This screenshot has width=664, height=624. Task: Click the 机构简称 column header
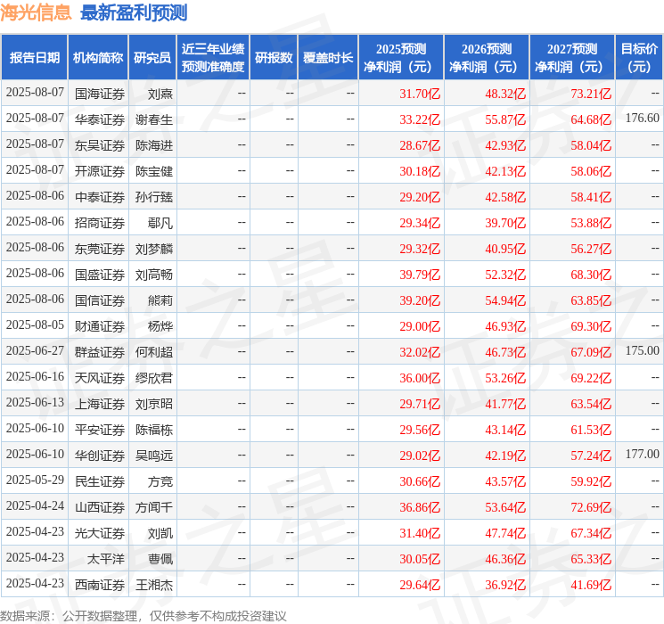(x=98, y=58)
